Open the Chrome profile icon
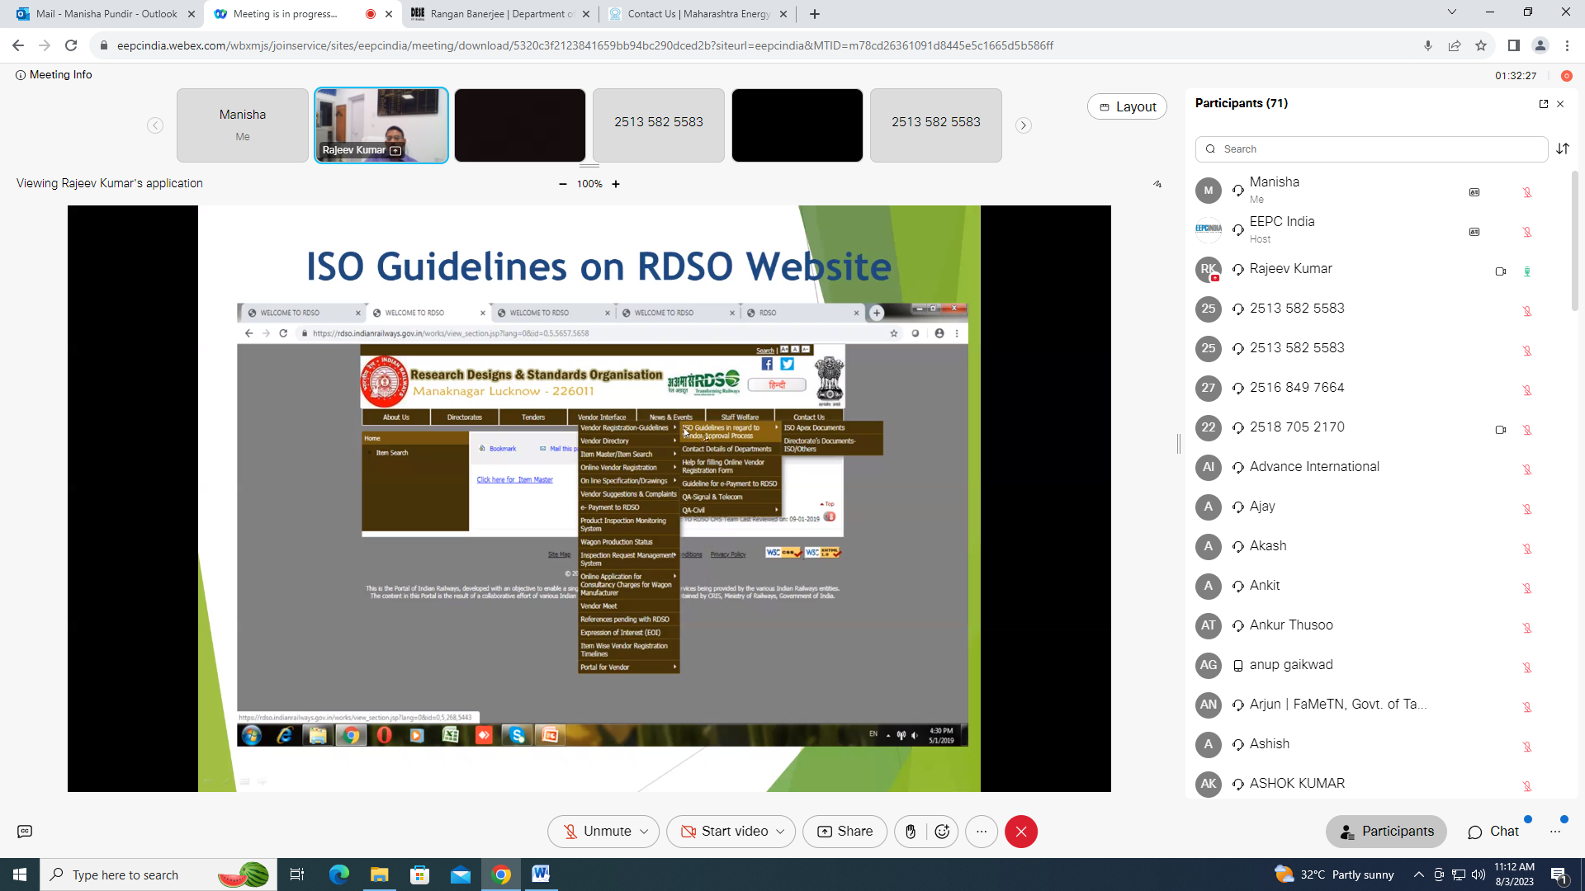 (x=1540, y=45)
